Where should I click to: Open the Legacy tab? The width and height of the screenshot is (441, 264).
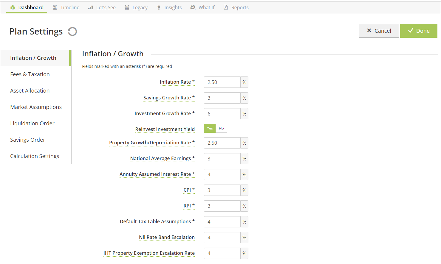136,7
